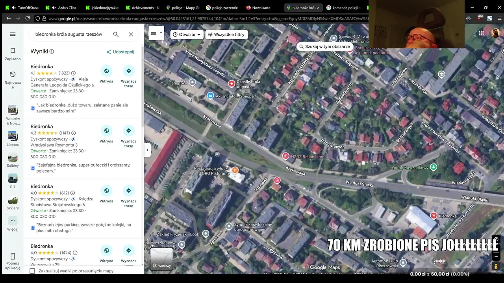Open Witryna for Biedronka Okulickiego 6
This screenshot has width=504, height=283.
click(106, 74)
